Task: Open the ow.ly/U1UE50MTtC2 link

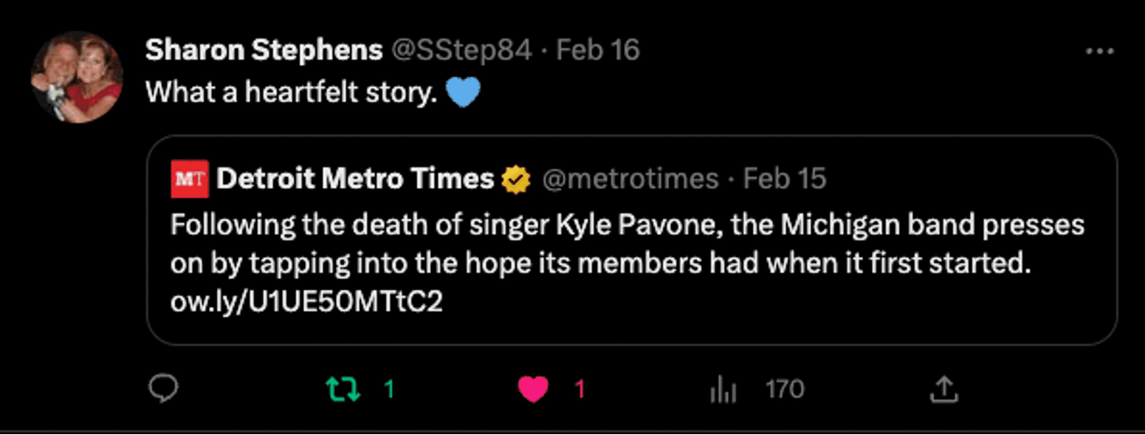Action: (x=306, y=301)
